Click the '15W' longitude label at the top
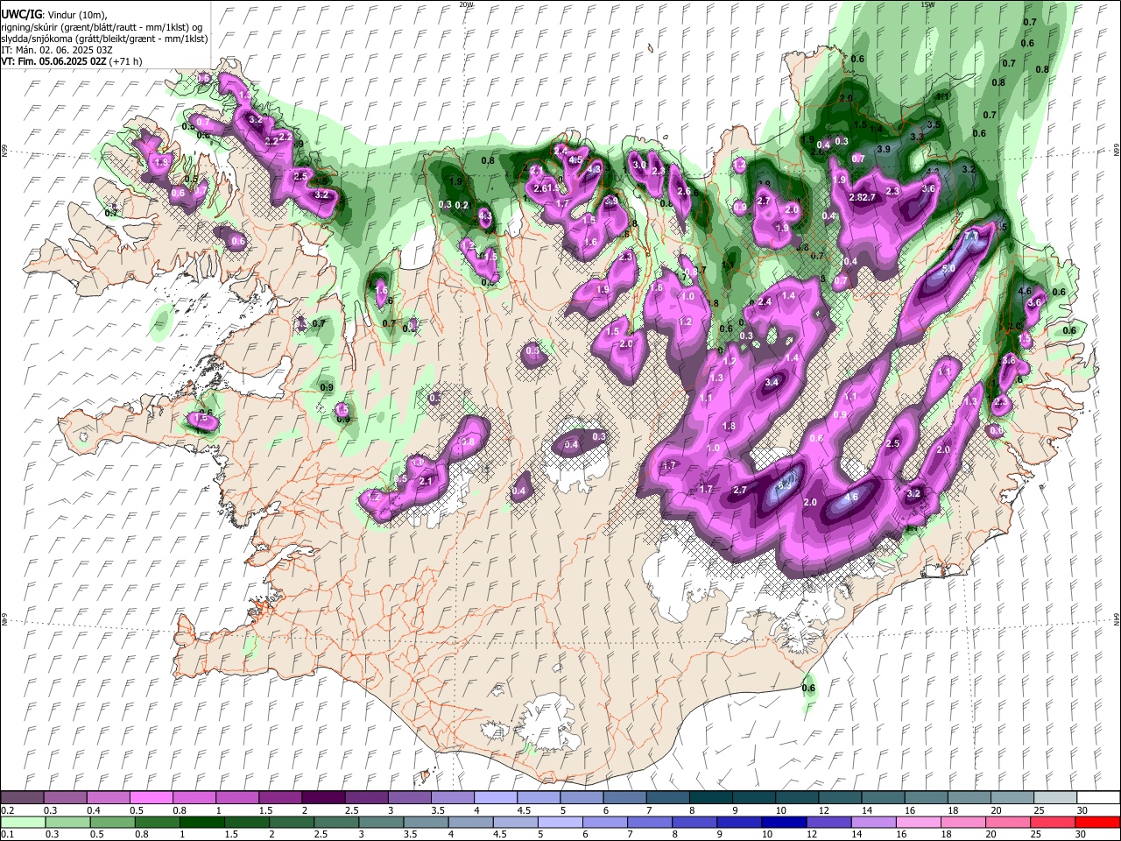Screen dimensions: 1121x841 click(927, 4)
